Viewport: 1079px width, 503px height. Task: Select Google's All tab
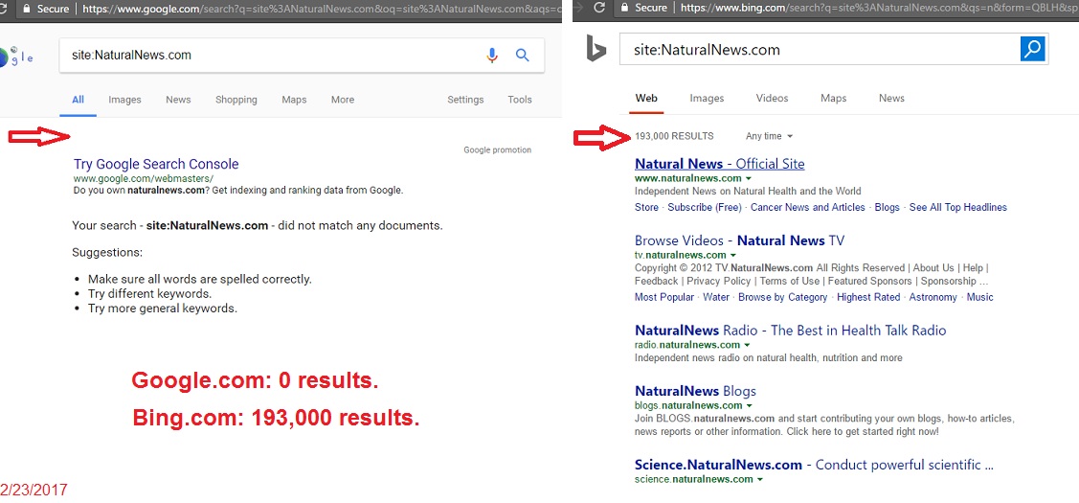click(78, 100)
